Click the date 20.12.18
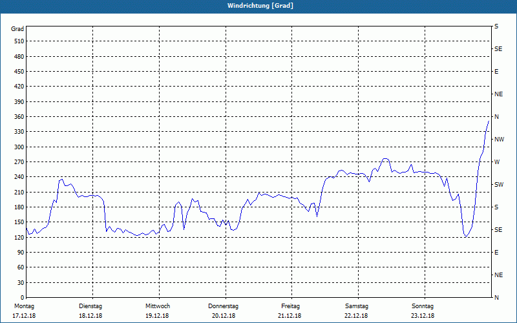Screen dimensions: 517x323 pos(224,316)
